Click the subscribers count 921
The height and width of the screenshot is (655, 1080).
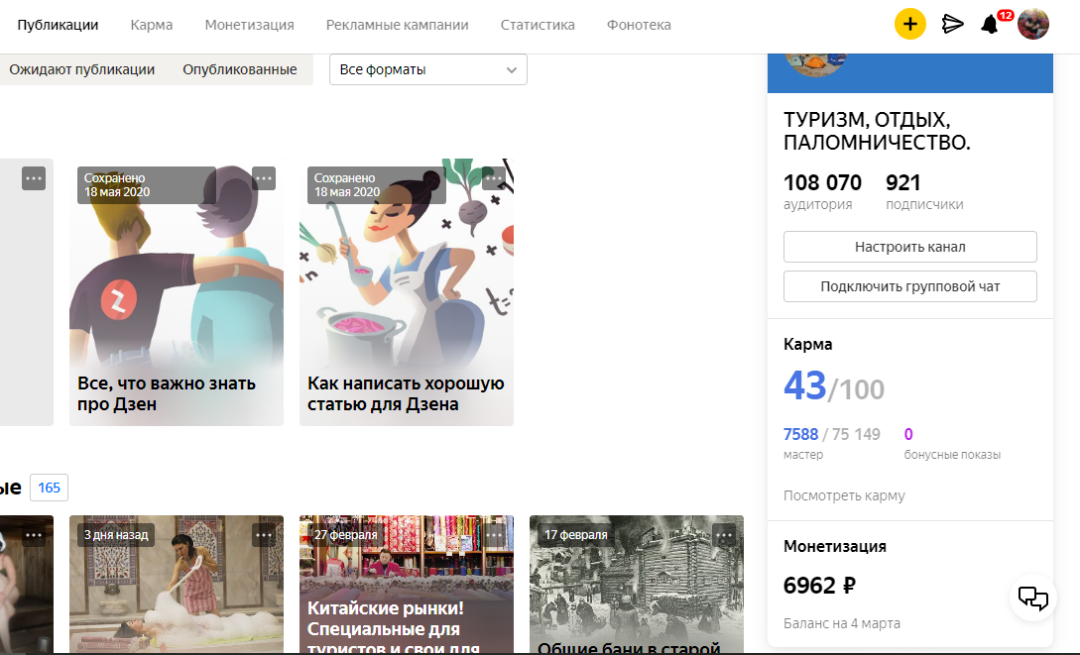click(x=903, y=182)
